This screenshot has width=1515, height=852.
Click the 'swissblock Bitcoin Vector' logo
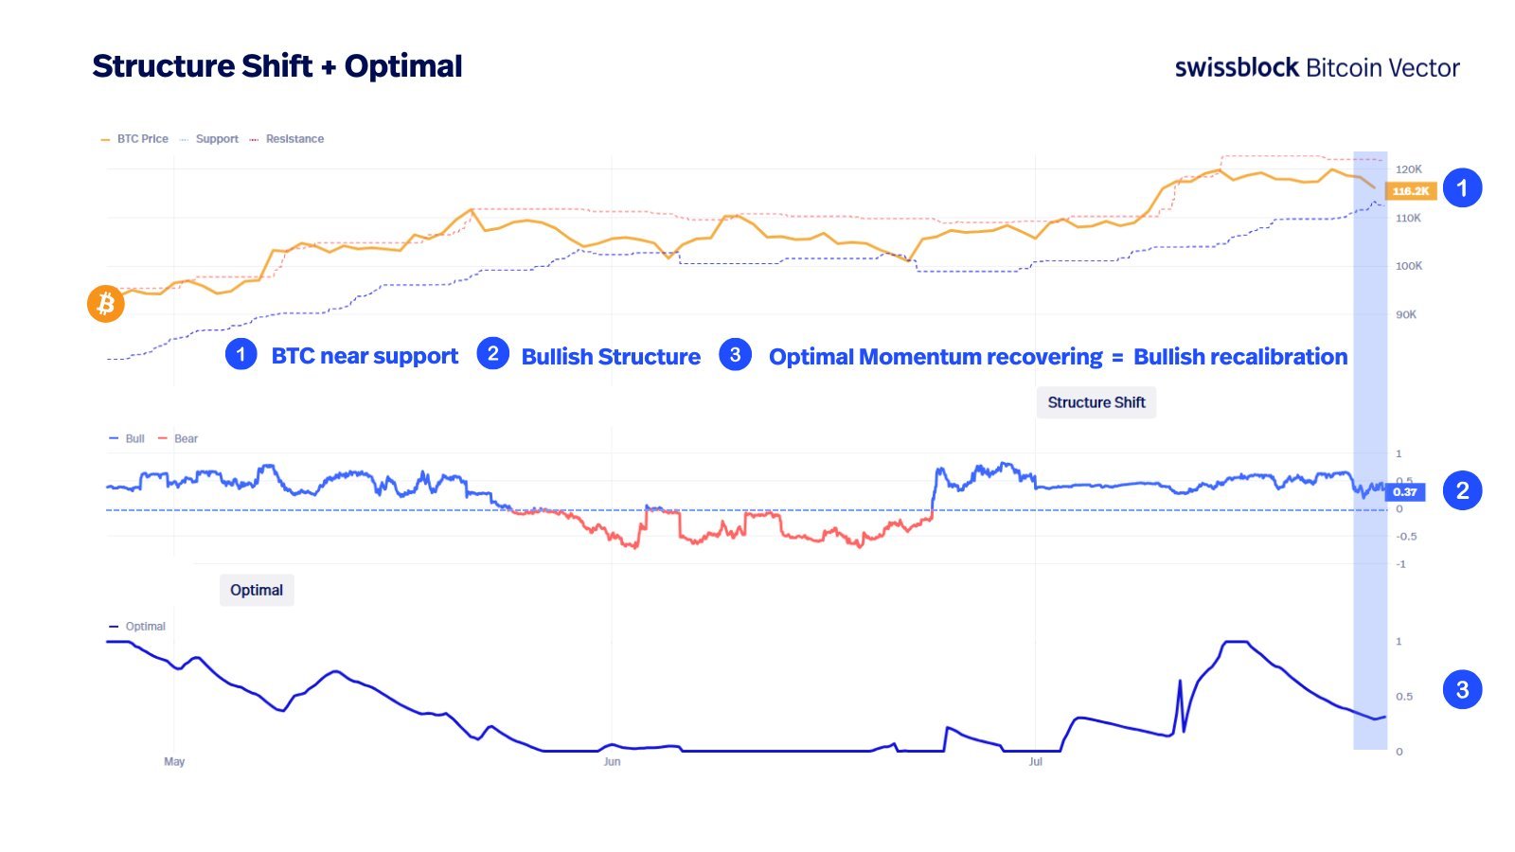(x=1317, y=68)
